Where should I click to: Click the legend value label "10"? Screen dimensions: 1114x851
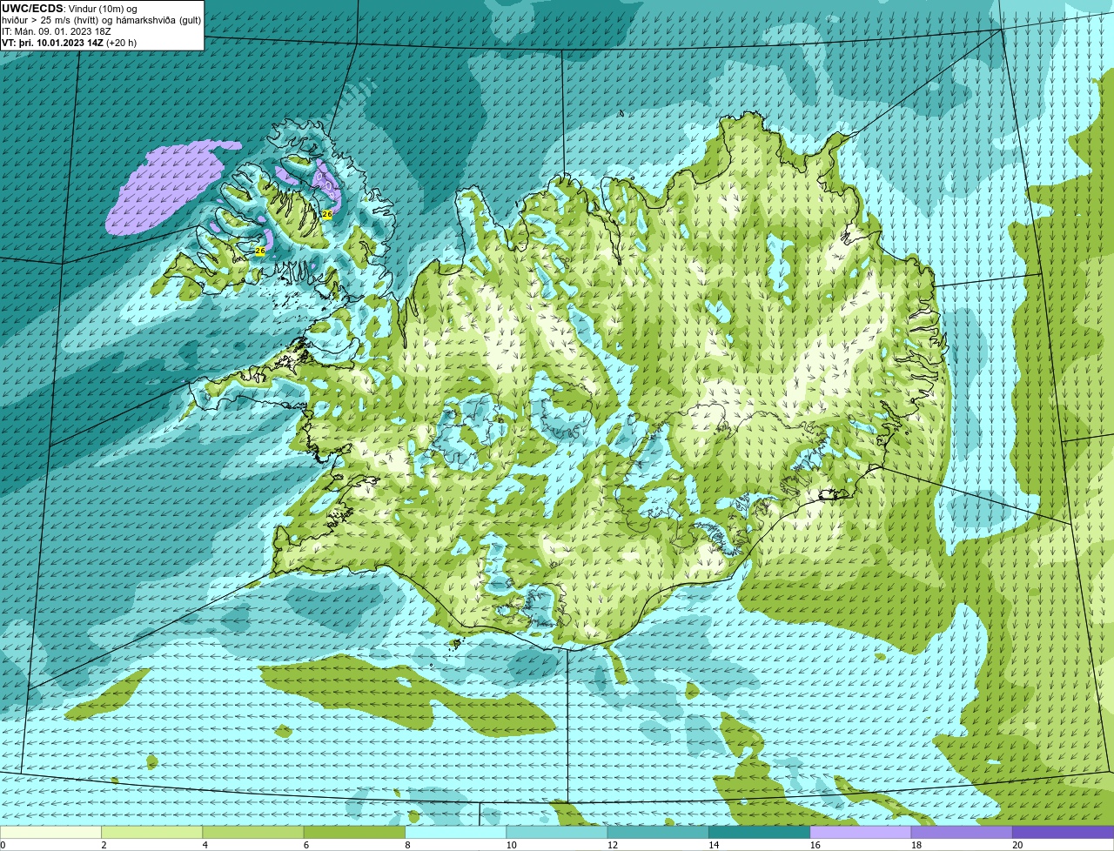[x=511, y=845]
